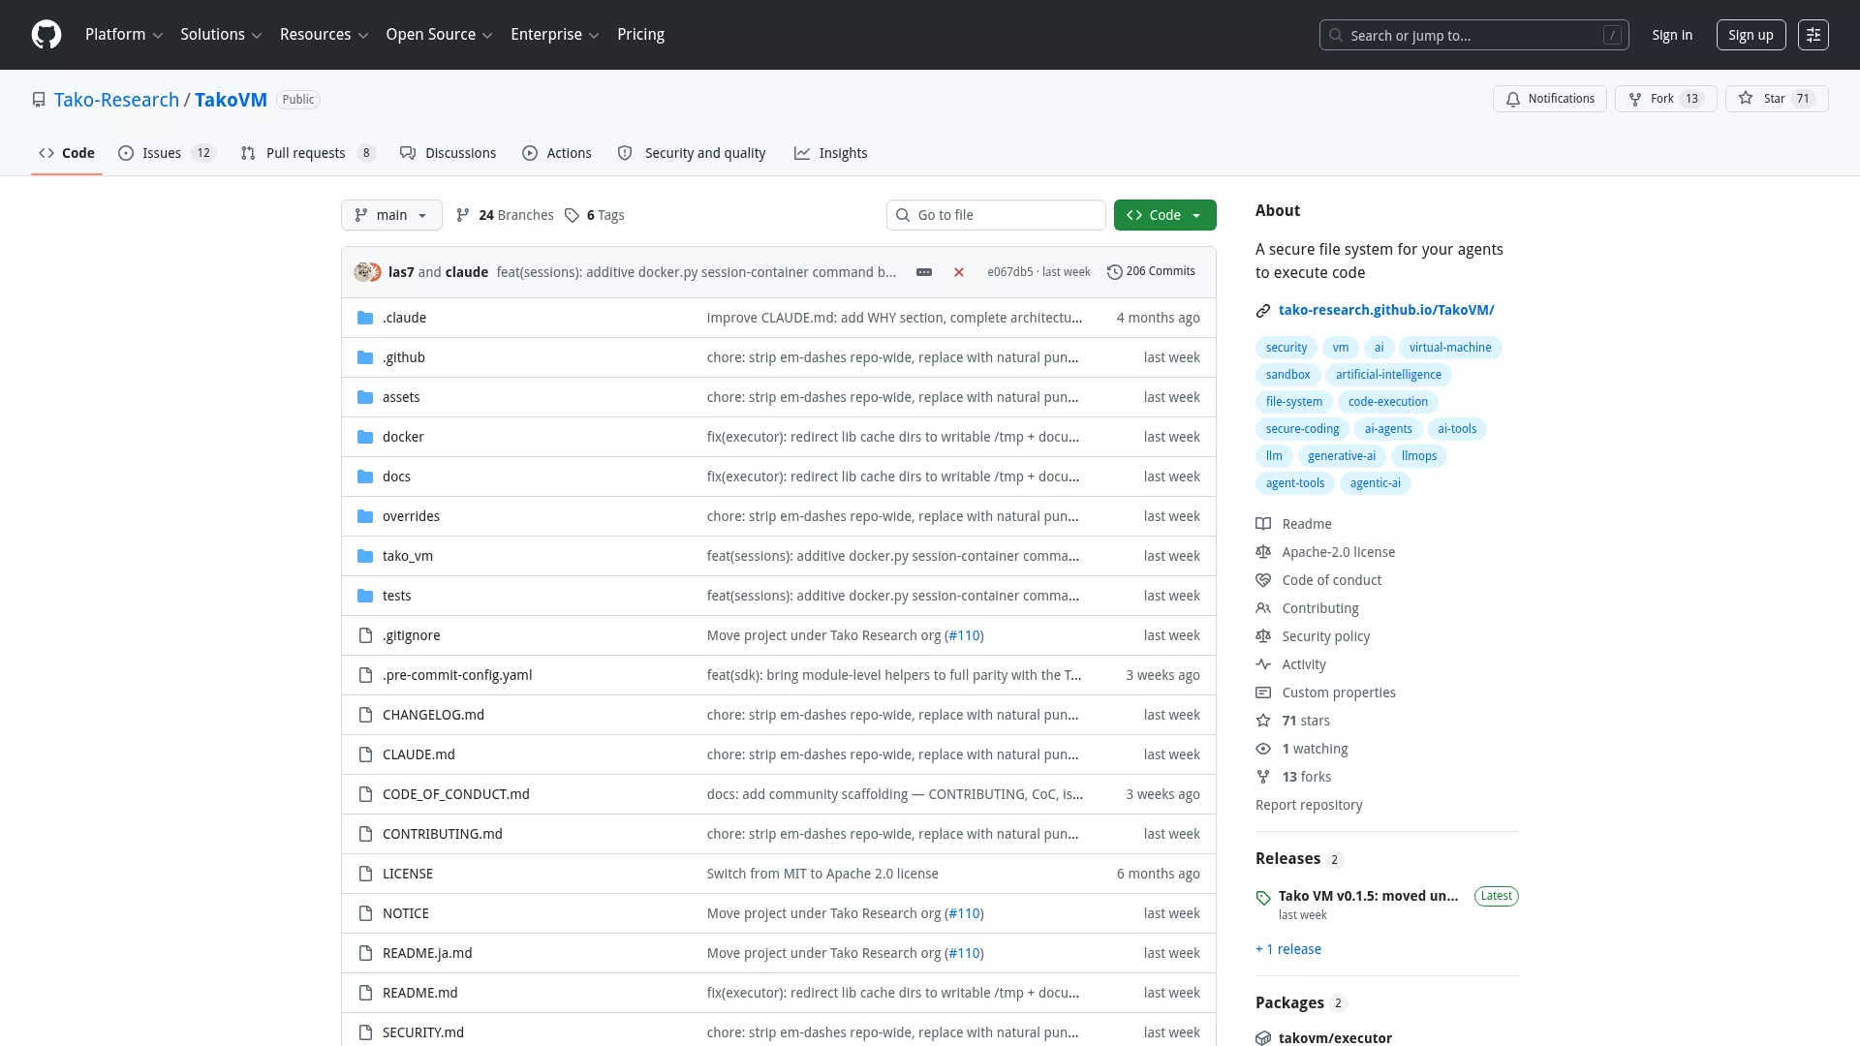Open the Tako-Research organization link

[116, 100]
